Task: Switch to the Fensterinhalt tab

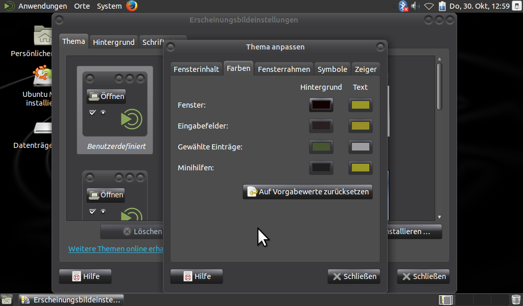Action: pyautogui.click(x=196, y=69)
